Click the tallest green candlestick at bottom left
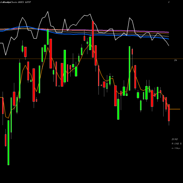This screenshot has height=183, width=183. click(8, 143)
